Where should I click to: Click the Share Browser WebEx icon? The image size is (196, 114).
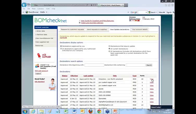[27, 12]
